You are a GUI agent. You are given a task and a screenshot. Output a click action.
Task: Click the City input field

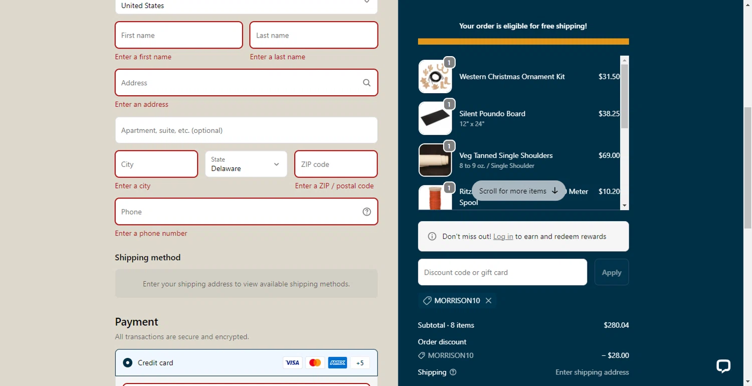(156, 164)
